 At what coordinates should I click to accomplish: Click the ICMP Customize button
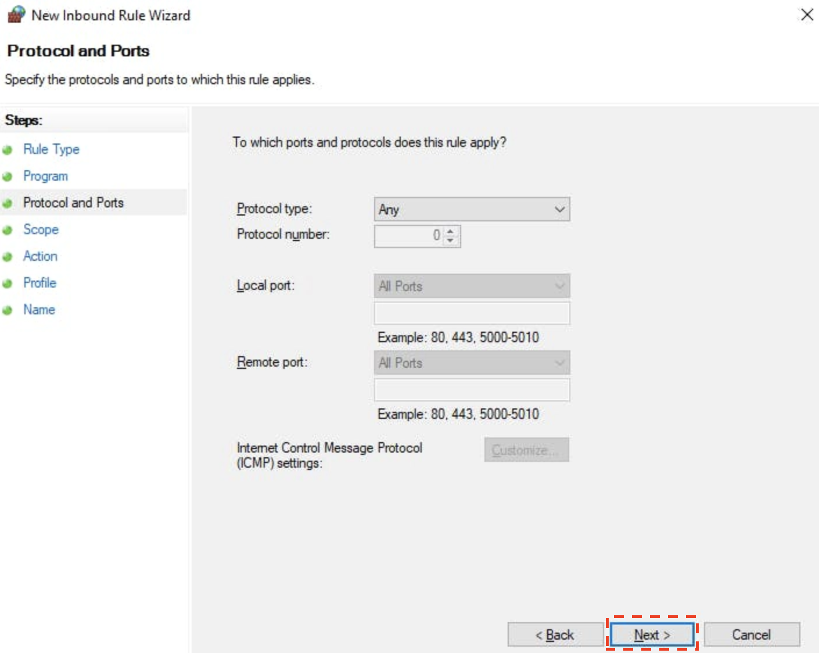pyautogui.click(x=526, y=450)
